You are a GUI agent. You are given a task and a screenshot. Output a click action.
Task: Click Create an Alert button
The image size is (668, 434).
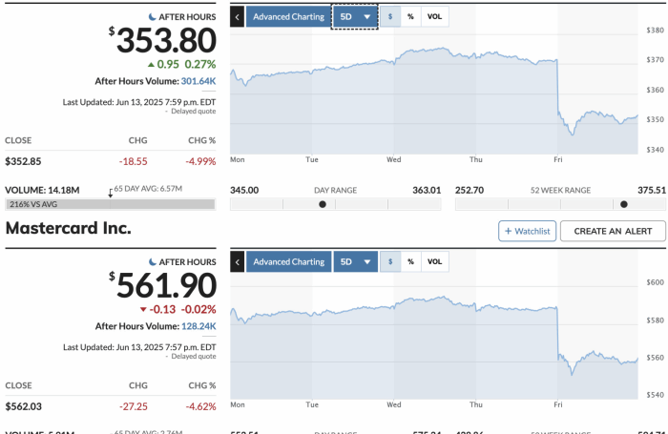(x=613, y=231)
